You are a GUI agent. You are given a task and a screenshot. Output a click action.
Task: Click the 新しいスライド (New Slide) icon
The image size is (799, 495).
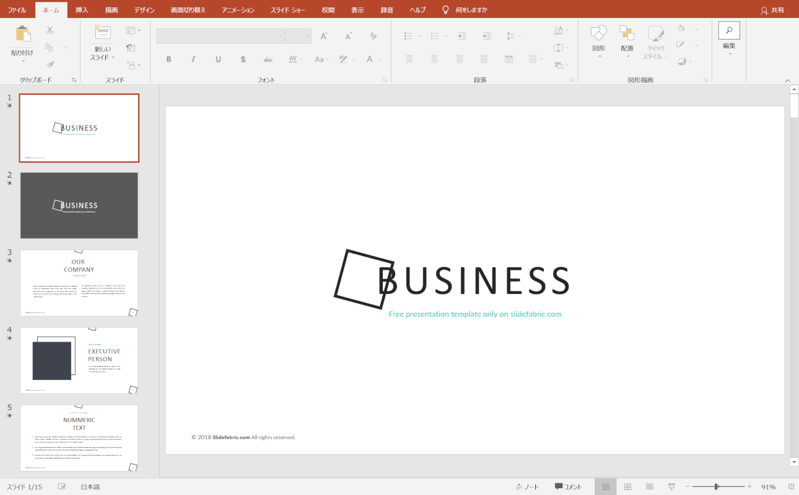coord(102,33)
